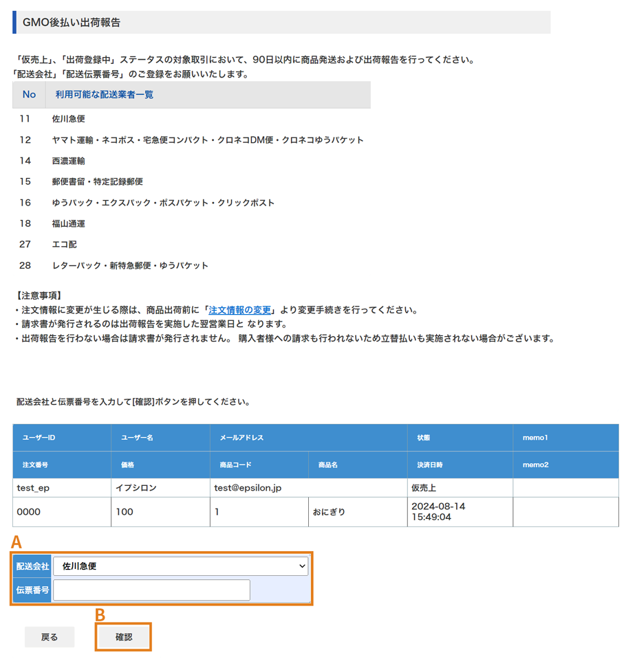Viewport: 626px width, 668px height.
Task: Click the 注文番号 column header
Action: 62,465
